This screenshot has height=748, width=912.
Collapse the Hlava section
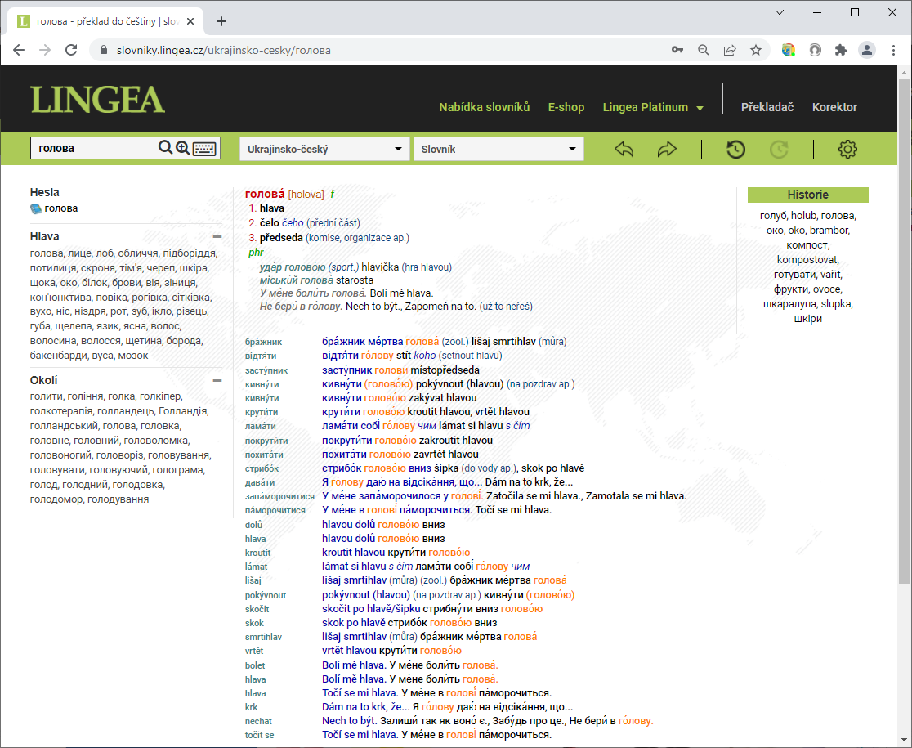coord(217,237)
